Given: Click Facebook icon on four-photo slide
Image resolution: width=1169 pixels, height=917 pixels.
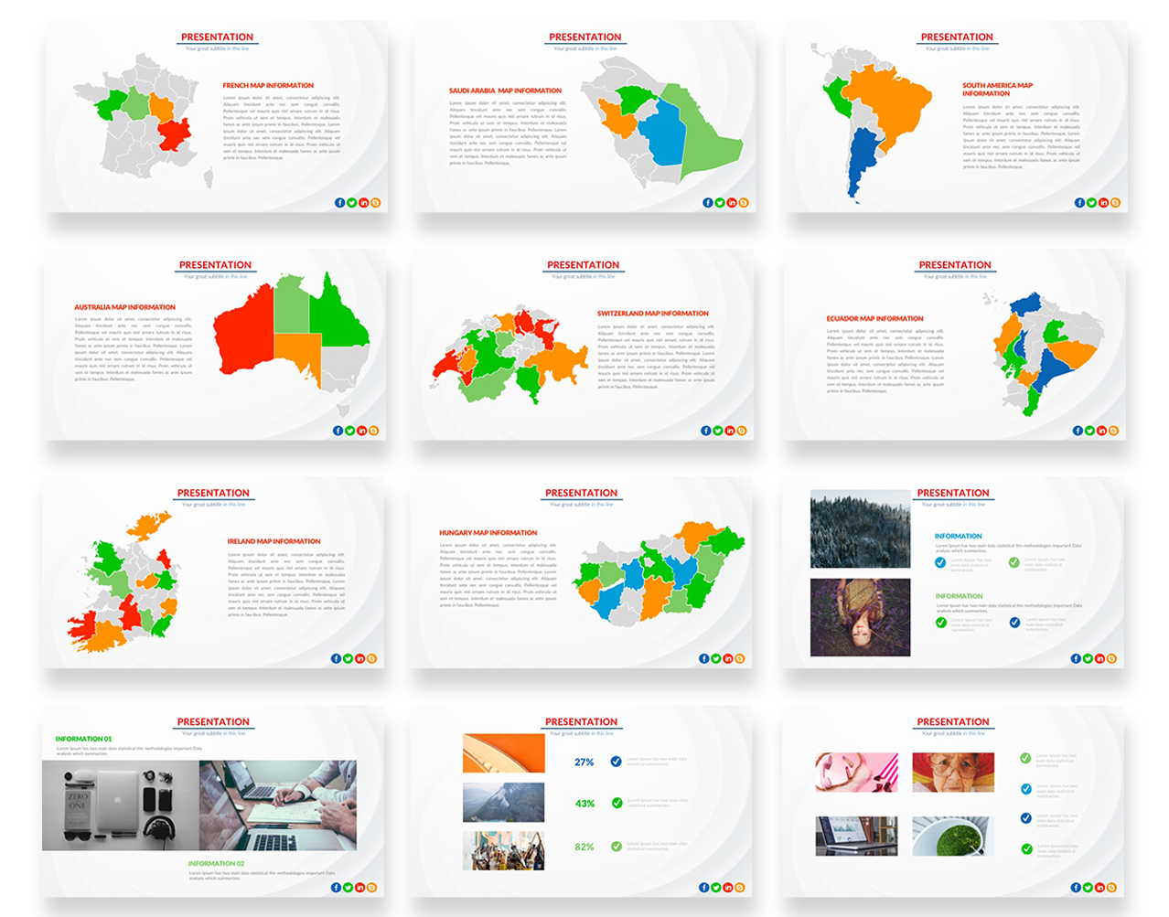Looking at the screenshot, I should point(1076,888).
